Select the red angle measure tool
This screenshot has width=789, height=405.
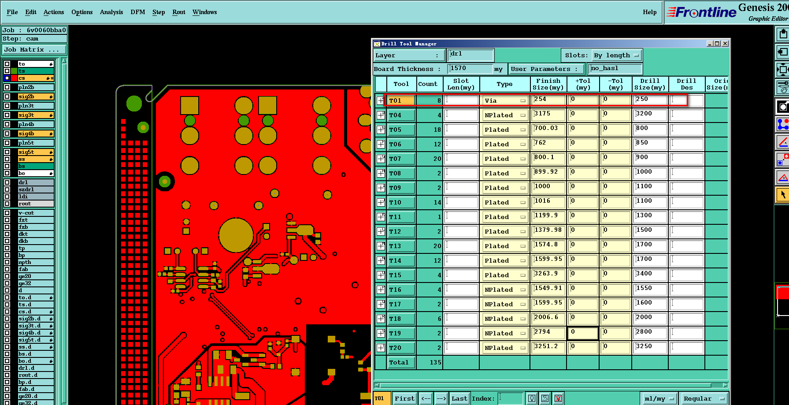pyautogui.click(x=782, y=142)
